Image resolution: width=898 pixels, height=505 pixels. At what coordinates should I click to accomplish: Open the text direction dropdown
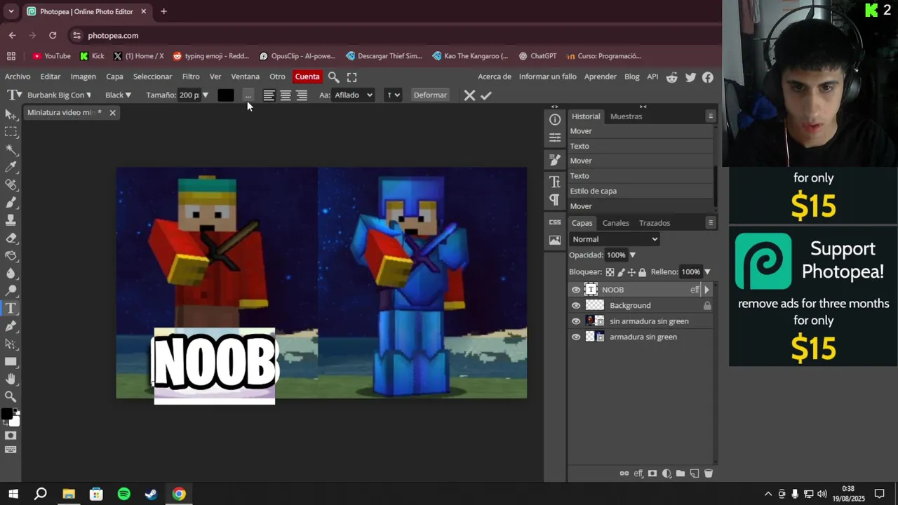[393, 95]
